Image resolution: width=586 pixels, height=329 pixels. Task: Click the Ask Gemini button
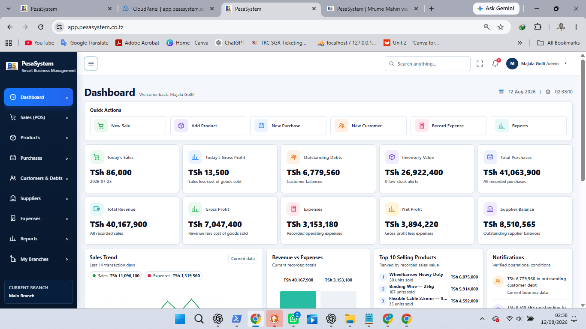(496, 9)
